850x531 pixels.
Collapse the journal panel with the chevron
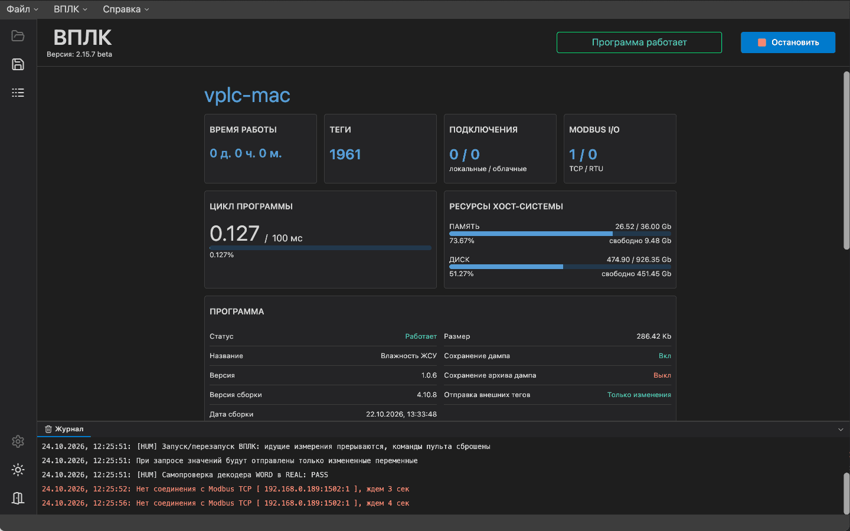(x=841, y=430)
